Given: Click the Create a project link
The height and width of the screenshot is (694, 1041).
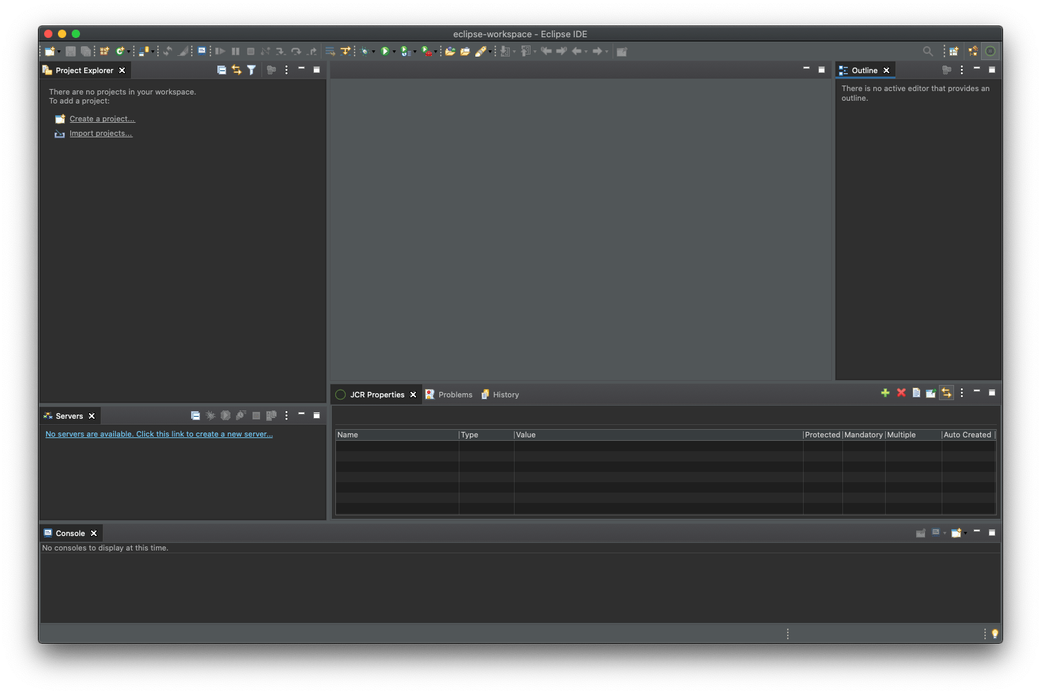Looking at the screenshot, I should (102, 119).
